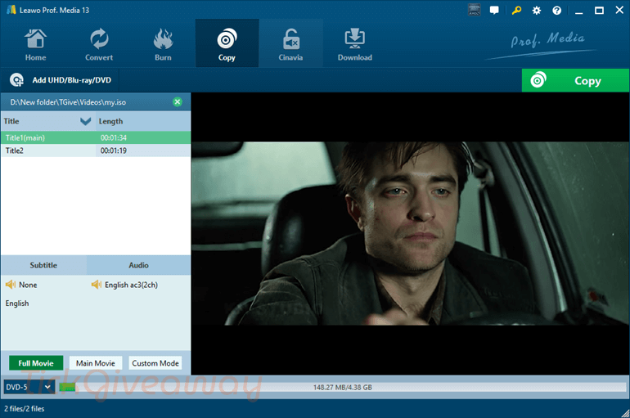Switch to the Audio tab
Image resolution: width=630 pixels, height=418 pixels.
point(138,265)
